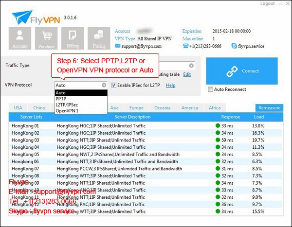Click the green status dot for HongKong 12
This screenshot has width=292, height=227.
(x=218, y=204)
